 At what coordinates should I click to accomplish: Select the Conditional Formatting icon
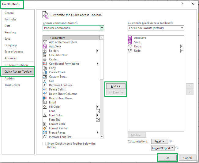pos(45,64)
